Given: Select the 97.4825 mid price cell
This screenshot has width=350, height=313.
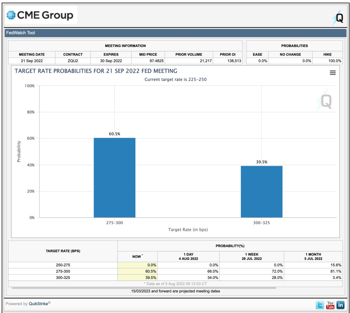Looking at the screenshot, I should (148, 61).
